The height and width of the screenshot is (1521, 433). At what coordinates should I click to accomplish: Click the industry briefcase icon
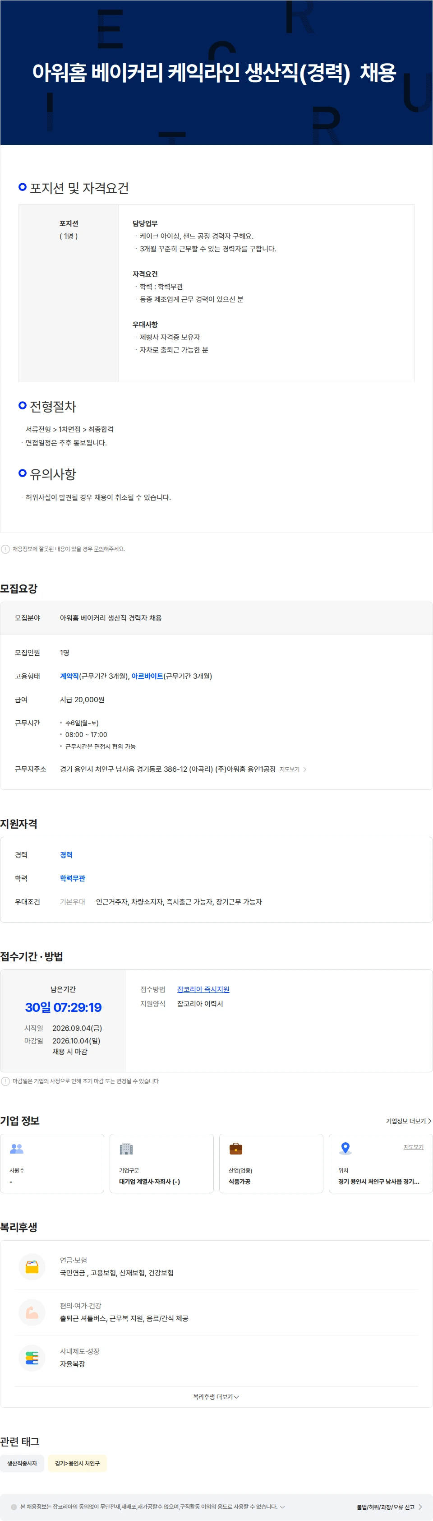(235, 1149)
